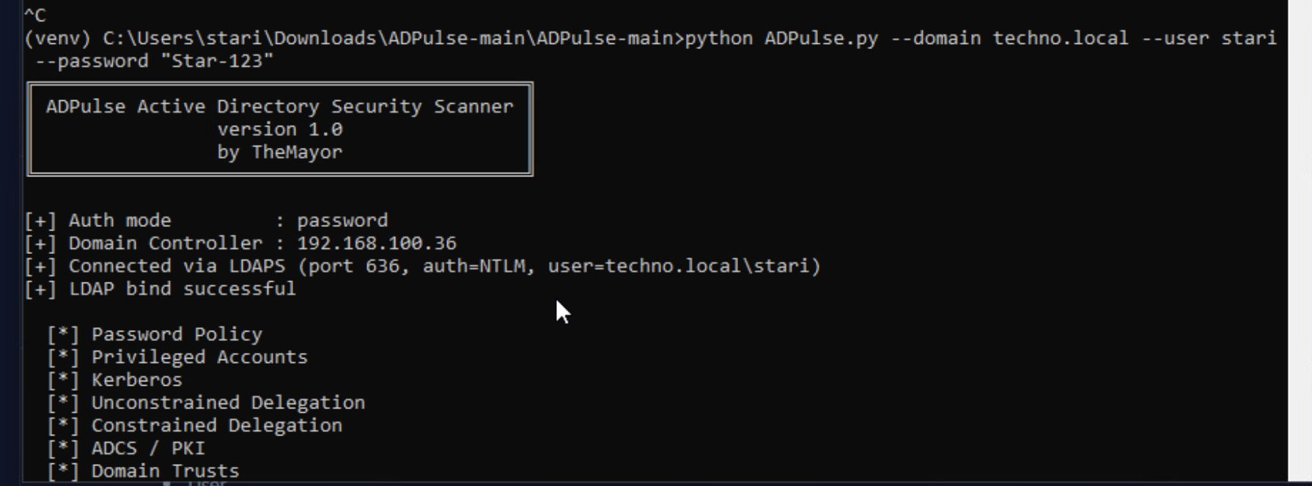
Task: Click the Kerberos check entry
Action: click(x=115, y=380)
